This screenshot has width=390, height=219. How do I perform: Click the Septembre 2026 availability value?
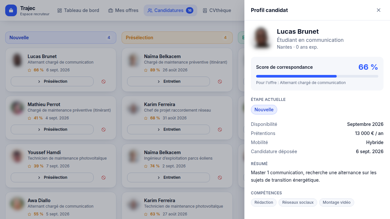click(x=365, y=124)
